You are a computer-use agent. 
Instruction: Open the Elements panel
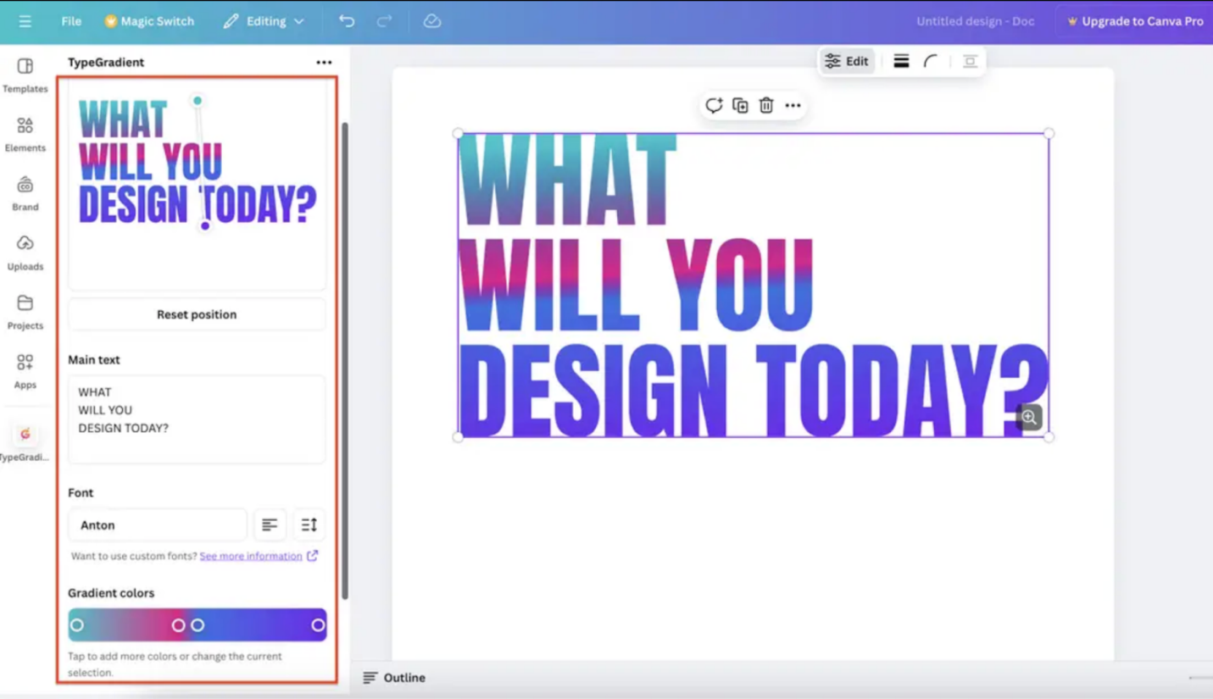tap(25, 136)
